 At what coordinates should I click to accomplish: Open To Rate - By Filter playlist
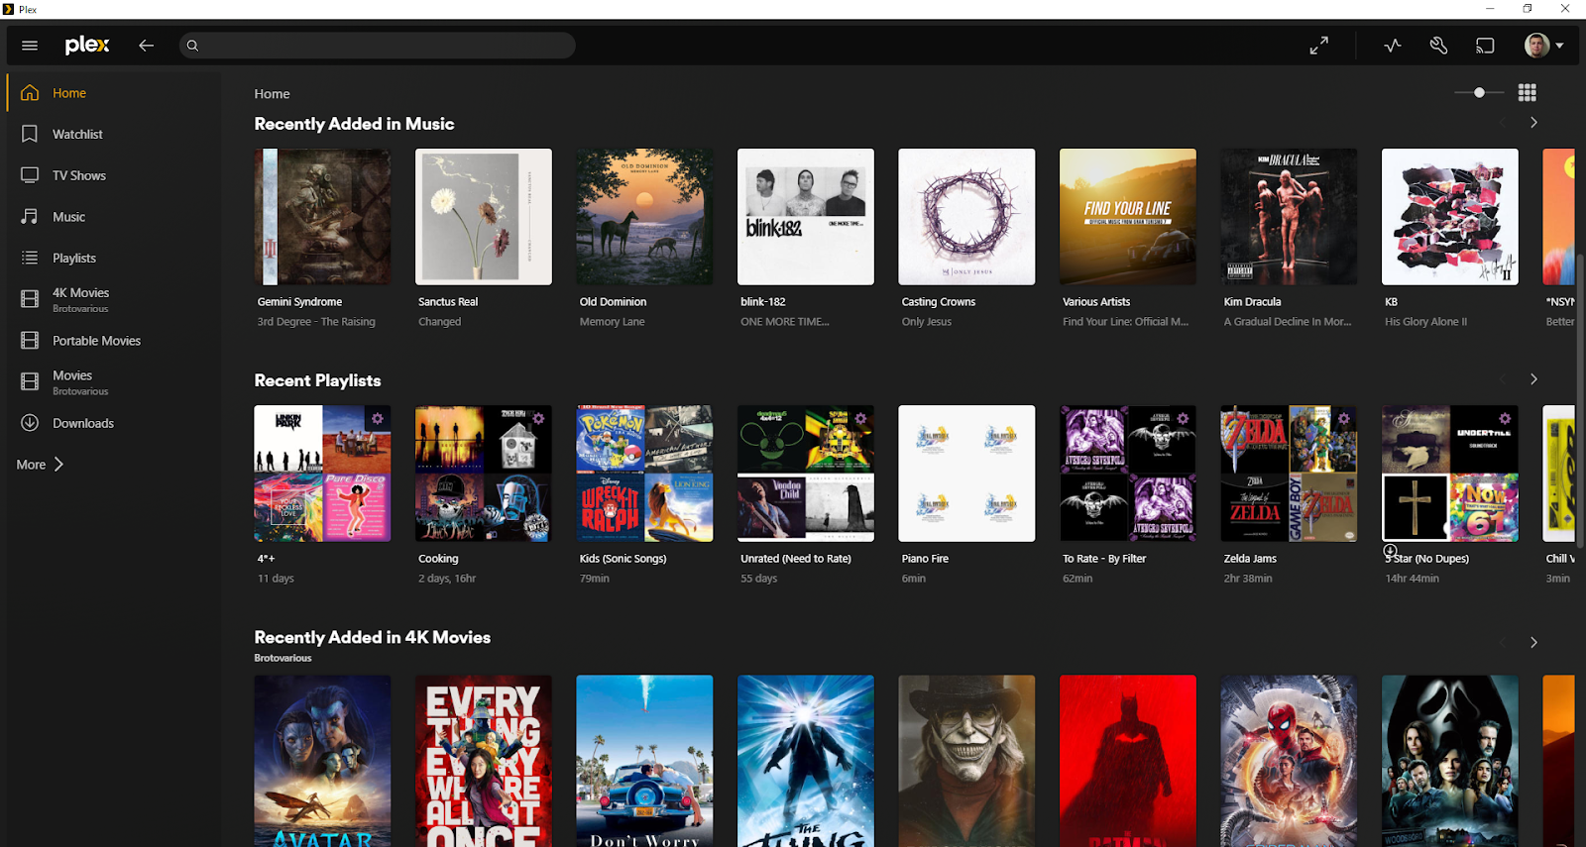click(x=1128, y=474)
